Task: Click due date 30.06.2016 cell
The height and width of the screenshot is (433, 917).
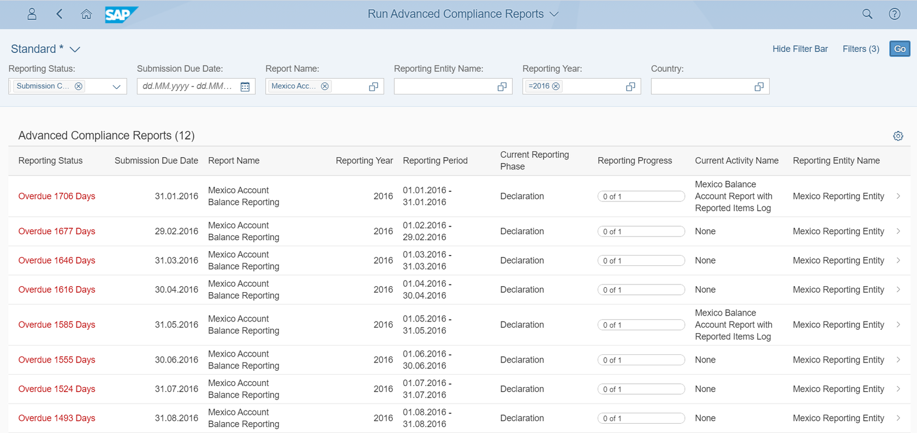Action: point(176,359)
